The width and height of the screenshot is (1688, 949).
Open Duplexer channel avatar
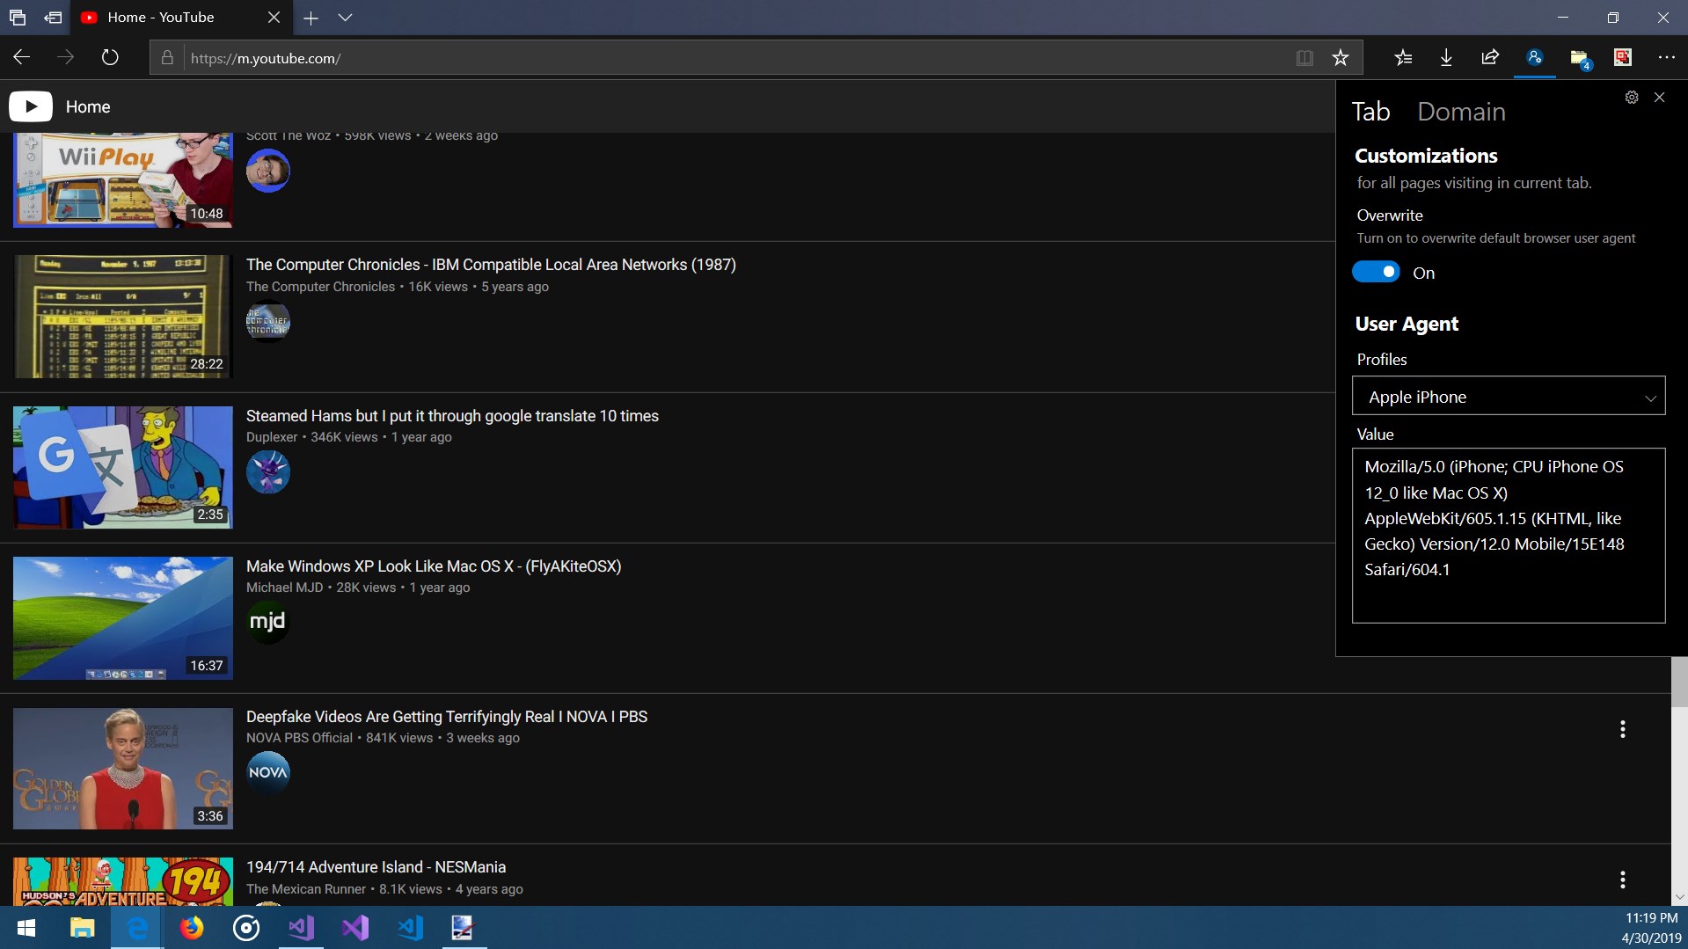pyautogui.click(x=267, y=471)
